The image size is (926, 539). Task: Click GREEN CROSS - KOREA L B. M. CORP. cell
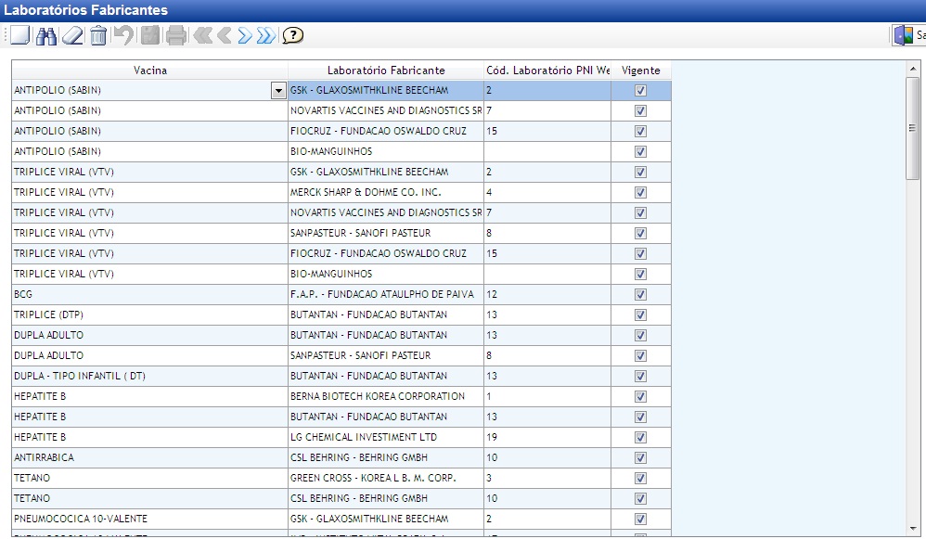pyautogui.click(x=386, y=478)
